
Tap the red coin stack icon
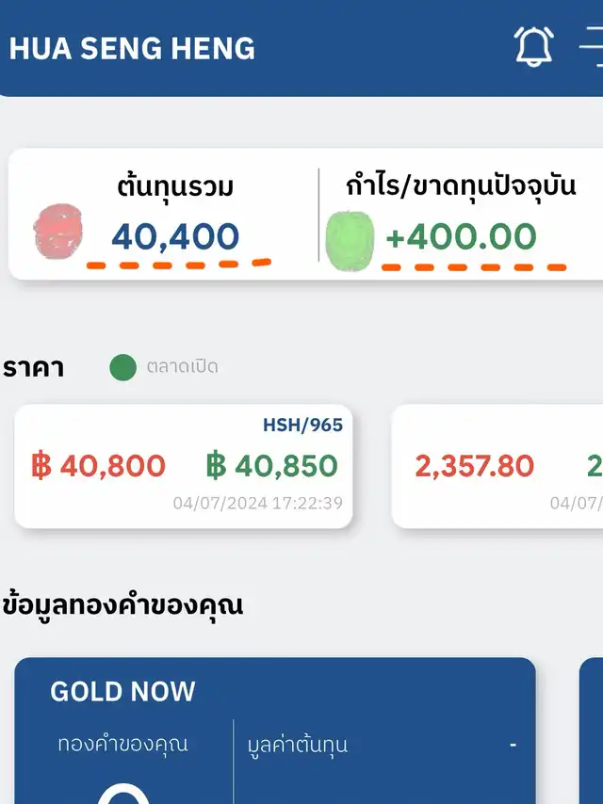point(58,233)
